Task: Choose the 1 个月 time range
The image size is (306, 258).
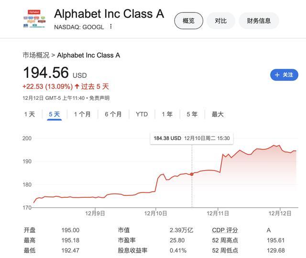Action: (x=82, y=114)
